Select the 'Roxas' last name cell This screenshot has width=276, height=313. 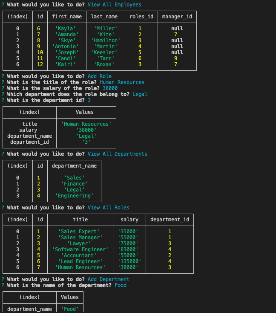point(104,64)
